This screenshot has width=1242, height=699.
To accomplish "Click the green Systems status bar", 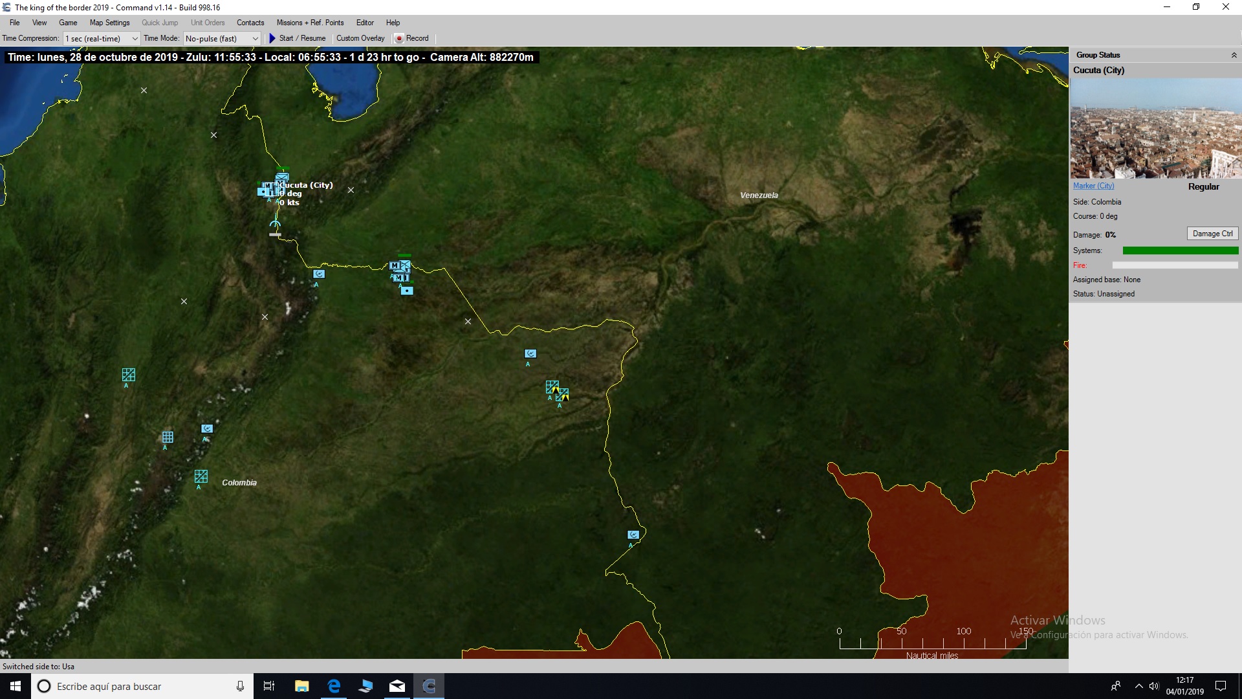I will point(1181,250).
